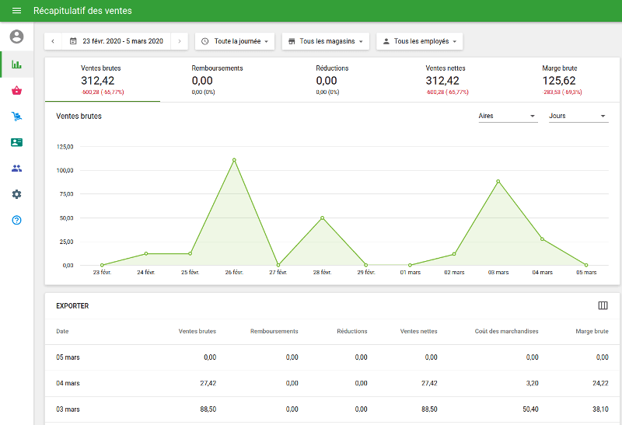Viewport: 622px width, 425px height.
Task: Select the reports bar chart icon
Action: pos(16,64)
